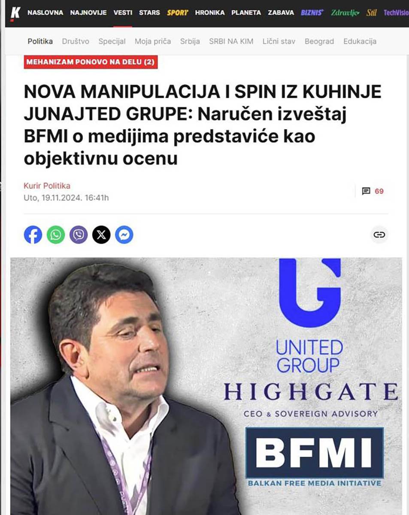Share article via WhatsApp icon
The height and width of the screenshot is (515, 409).
(x=56, y=235)
